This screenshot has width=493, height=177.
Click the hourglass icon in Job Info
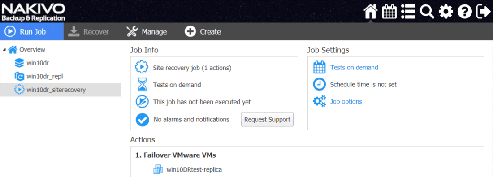143,85
